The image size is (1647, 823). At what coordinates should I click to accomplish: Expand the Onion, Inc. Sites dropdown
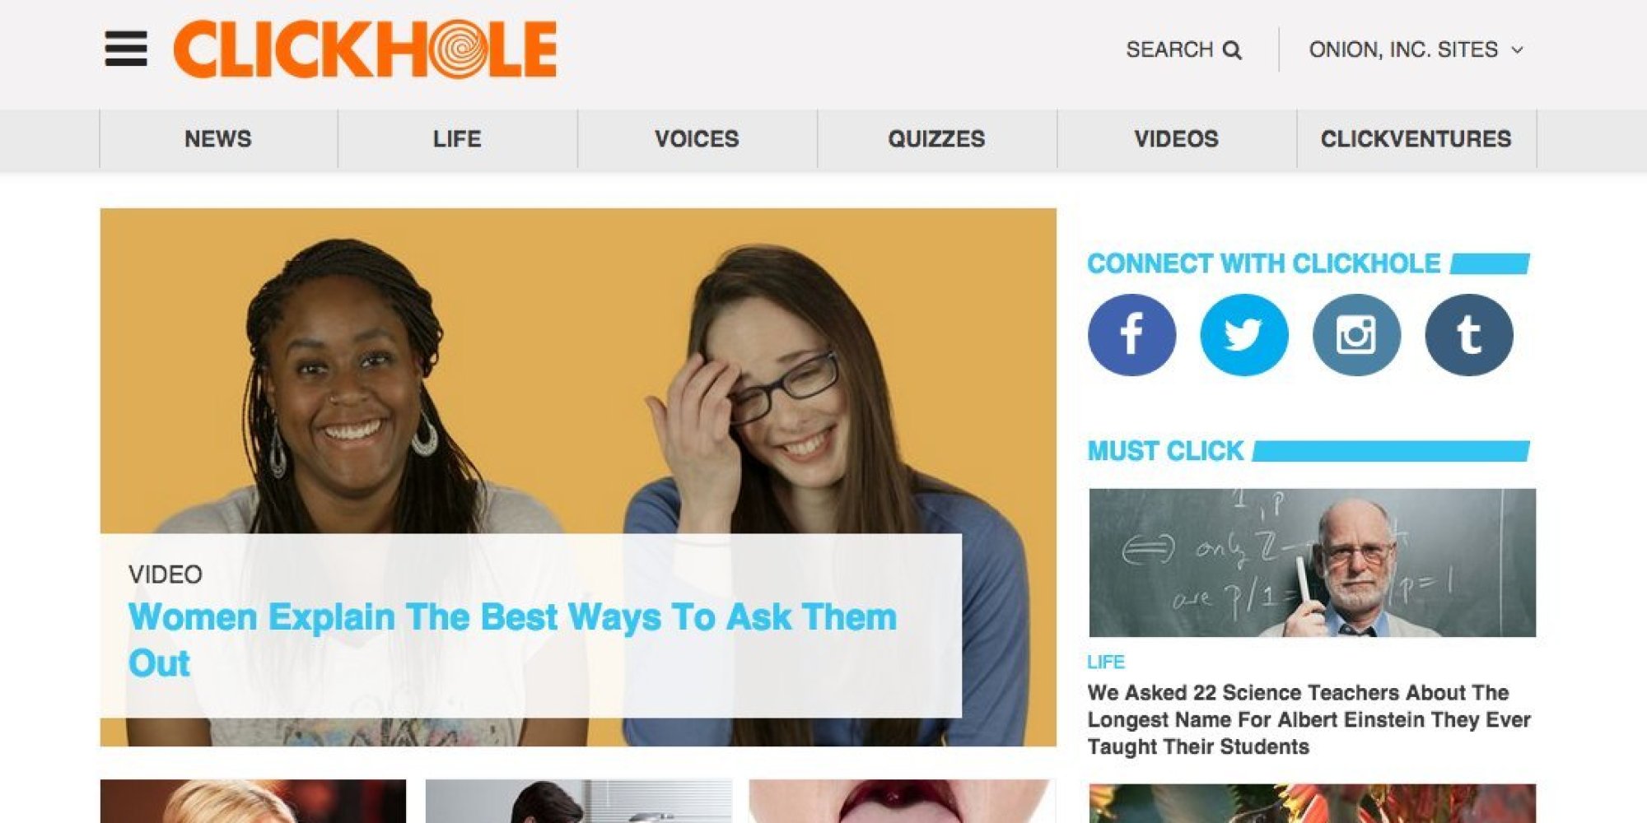click(x=1416, y=50)
